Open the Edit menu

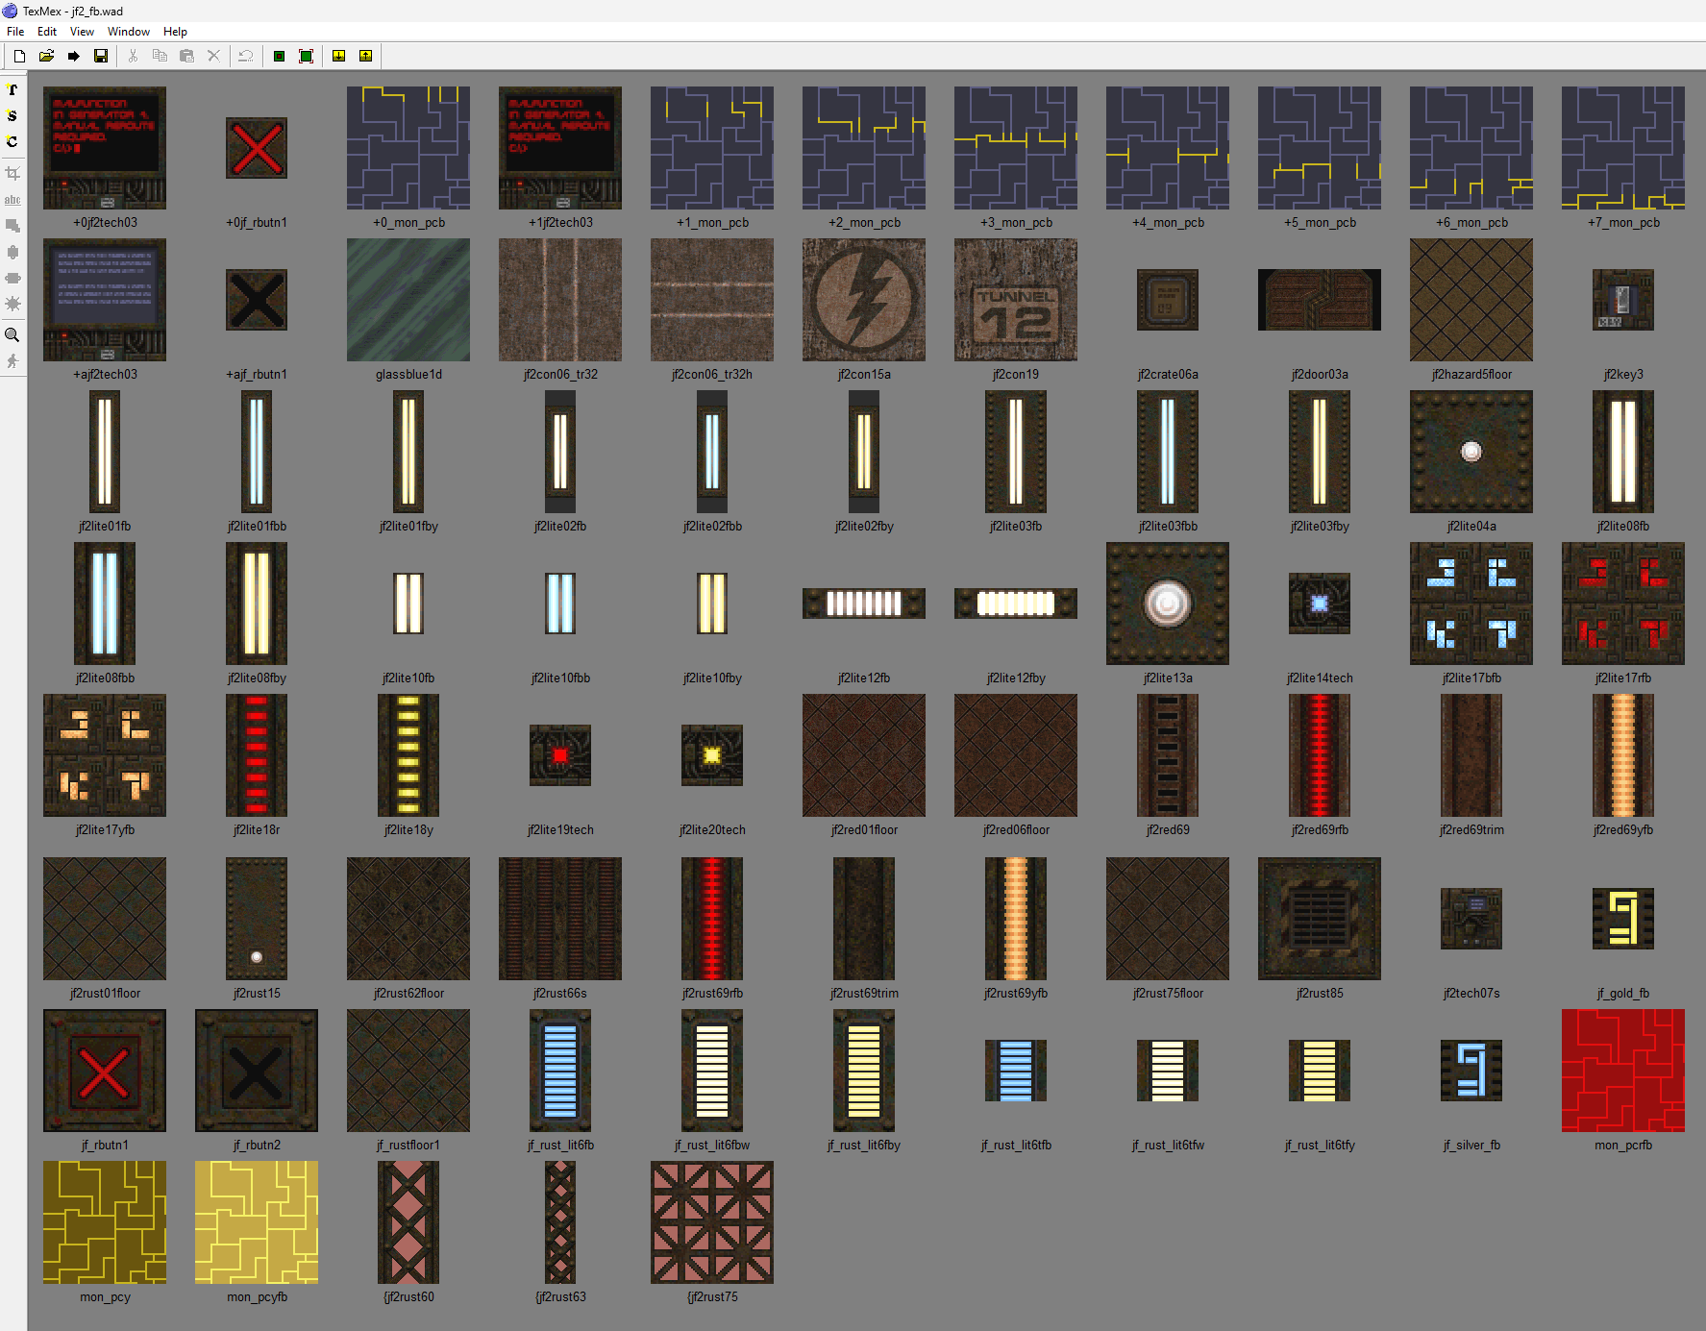[x=47, y=32]
